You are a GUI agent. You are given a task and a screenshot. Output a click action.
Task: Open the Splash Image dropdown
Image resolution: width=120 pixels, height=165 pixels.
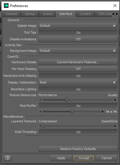[x=78, y=26]
